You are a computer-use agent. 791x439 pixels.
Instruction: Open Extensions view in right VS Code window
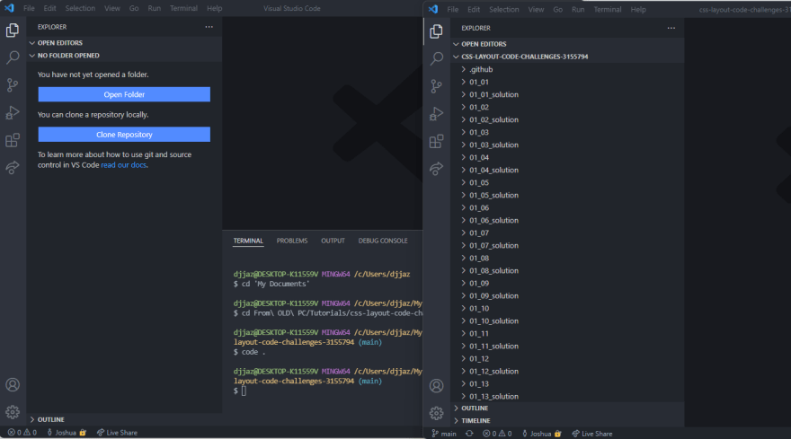[436, 141]
